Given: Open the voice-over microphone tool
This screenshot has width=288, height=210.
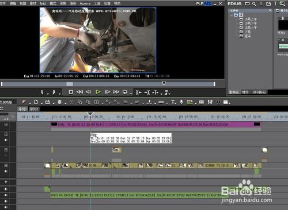Looking at the screenshot, I should (x=181, y=102).
